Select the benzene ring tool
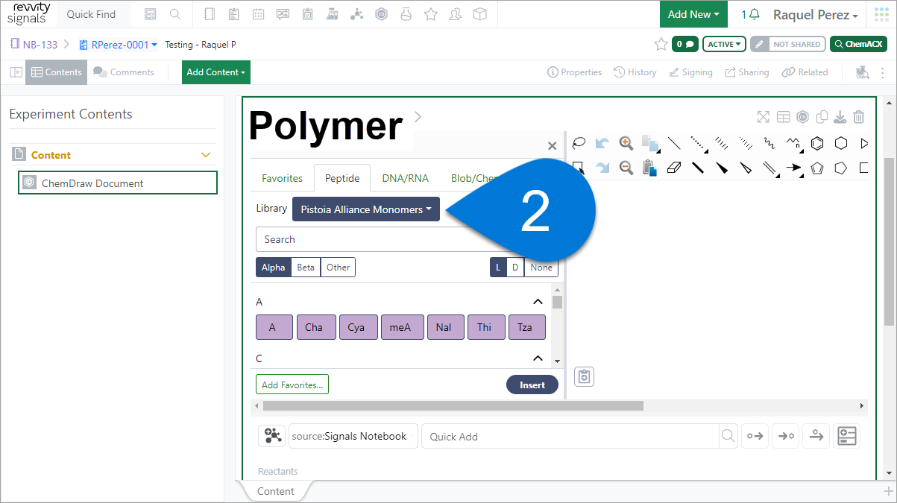The height and width of the screenshot is (503, 897). 817,143
